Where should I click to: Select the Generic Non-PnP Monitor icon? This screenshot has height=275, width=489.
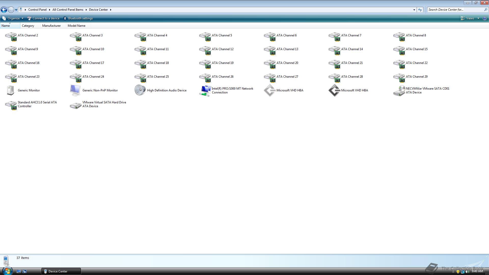pos(75,90)
